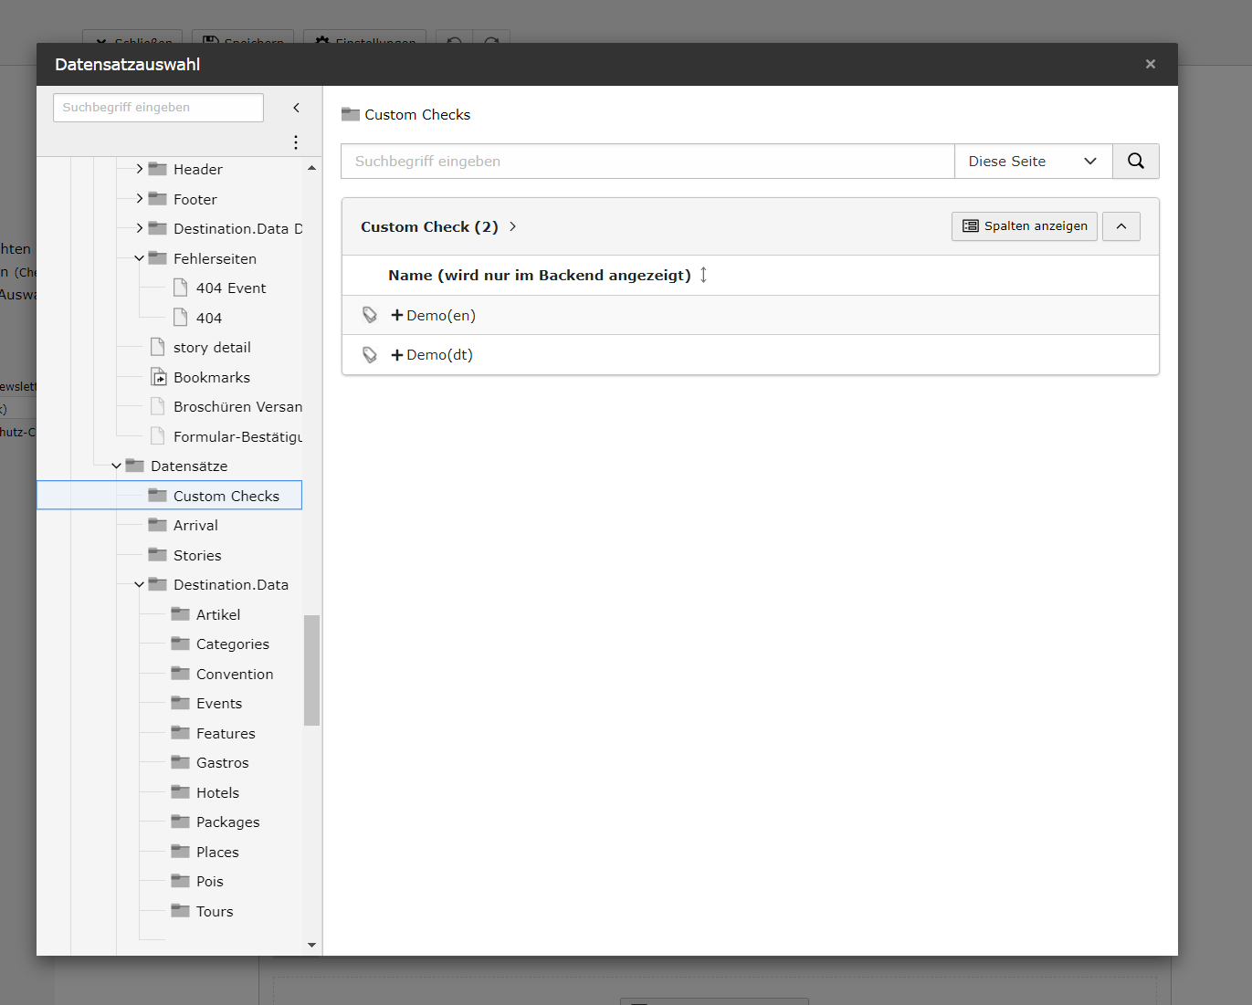Select Places in the page tree
Image resolution: width=1252 pixels, height=1005 pixels.
(217, 852)
